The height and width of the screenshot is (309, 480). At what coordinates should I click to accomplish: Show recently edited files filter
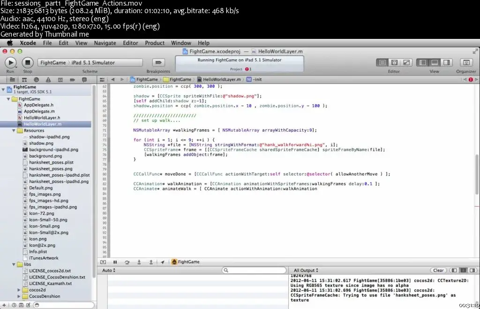tap(14, 305)
